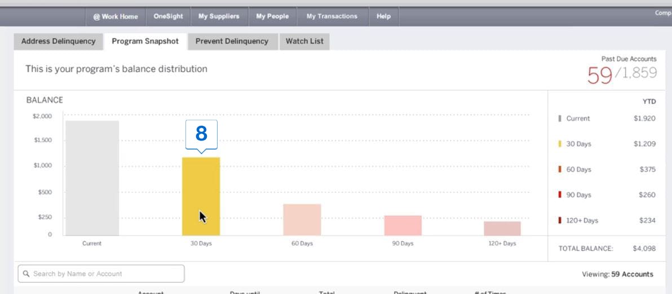The height and width of the screenshot is (294, 672).
Task: Open the Prevent Delinquency tab
Action: coord(232,41)
